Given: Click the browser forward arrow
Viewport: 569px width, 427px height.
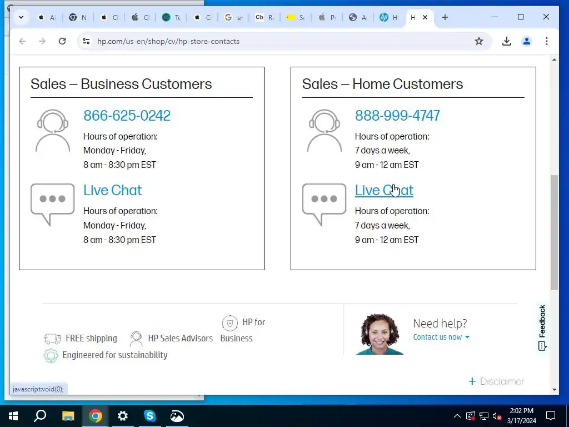Looking at the screenshot, I should coord(42,41).
